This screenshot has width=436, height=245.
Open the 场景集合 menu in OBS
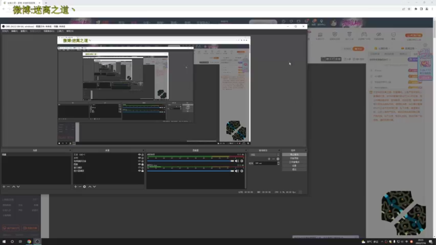coord(49,31)
